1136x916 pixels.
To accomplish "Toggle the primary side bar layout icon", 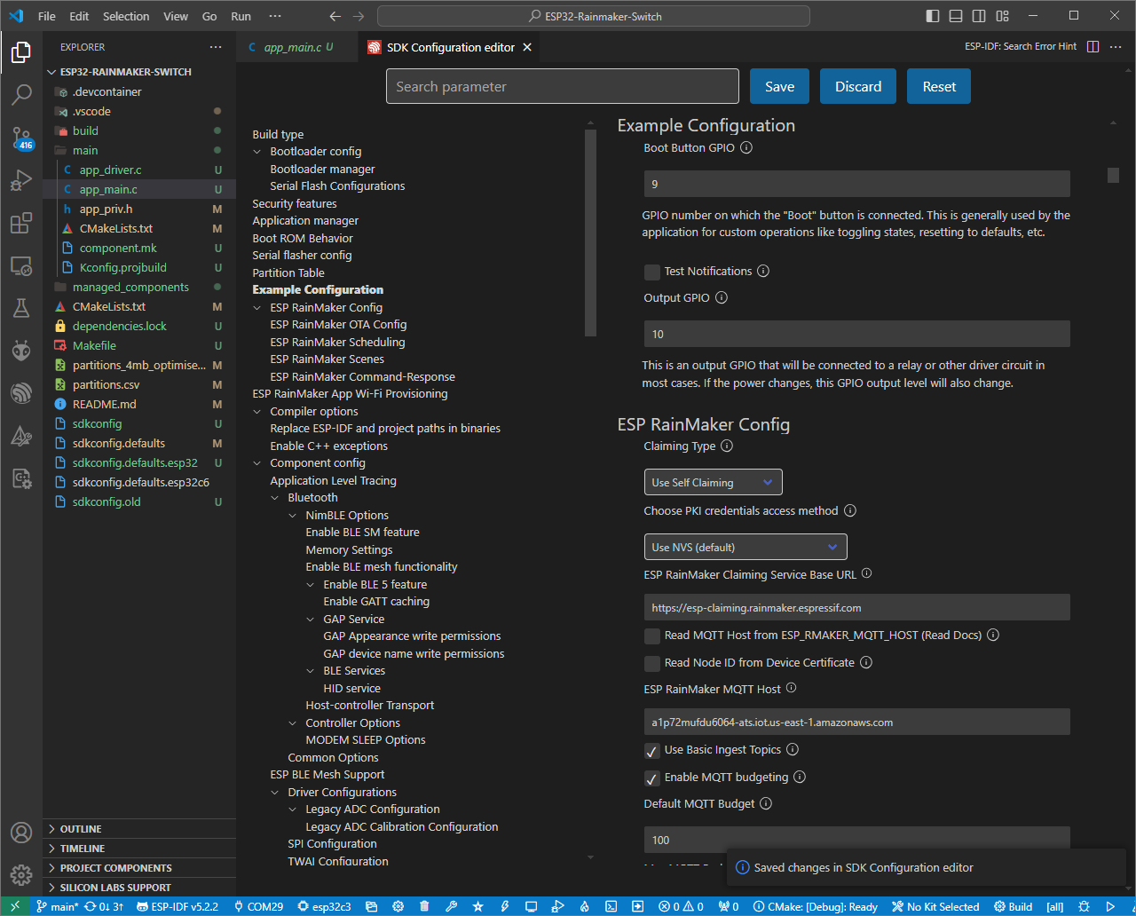I will click(x=932, y=16).
